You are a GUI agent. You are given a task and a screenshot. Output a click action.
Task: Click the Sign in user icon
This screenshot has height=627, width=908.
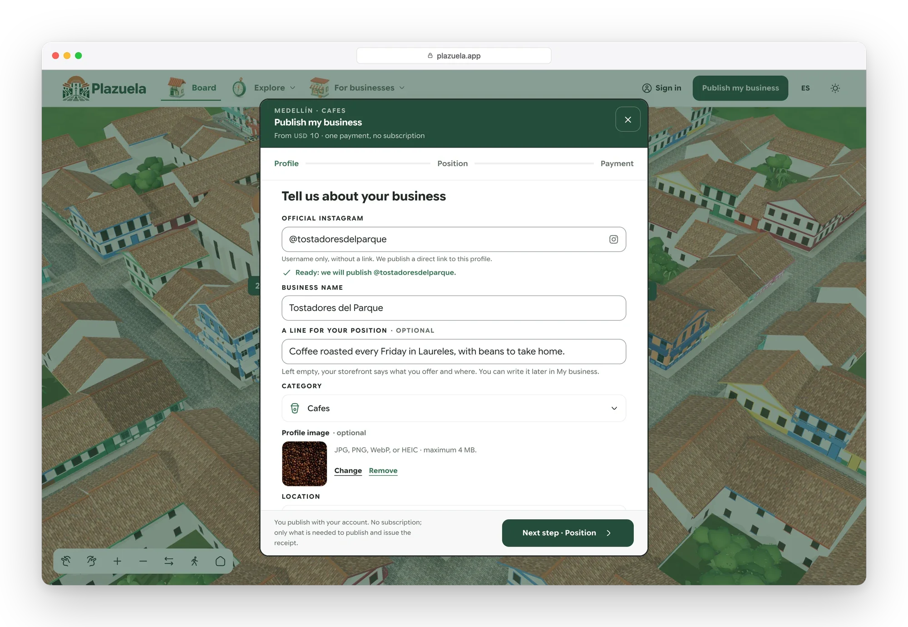point(646,88)
